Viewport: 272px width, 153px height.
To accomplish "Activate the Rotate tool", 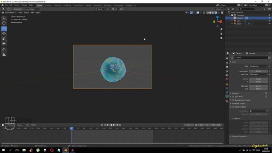I will coord(4,34).
